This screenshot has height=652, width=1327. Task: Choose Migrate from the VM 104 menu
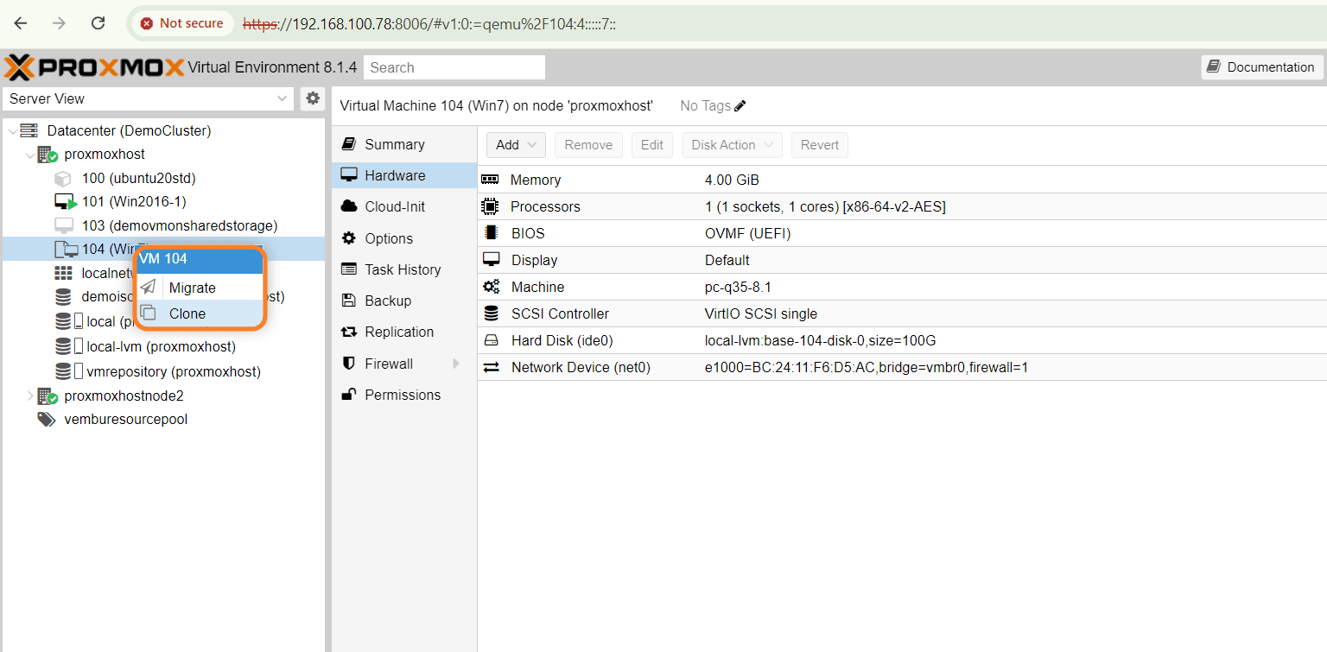[x=199, y=288]
